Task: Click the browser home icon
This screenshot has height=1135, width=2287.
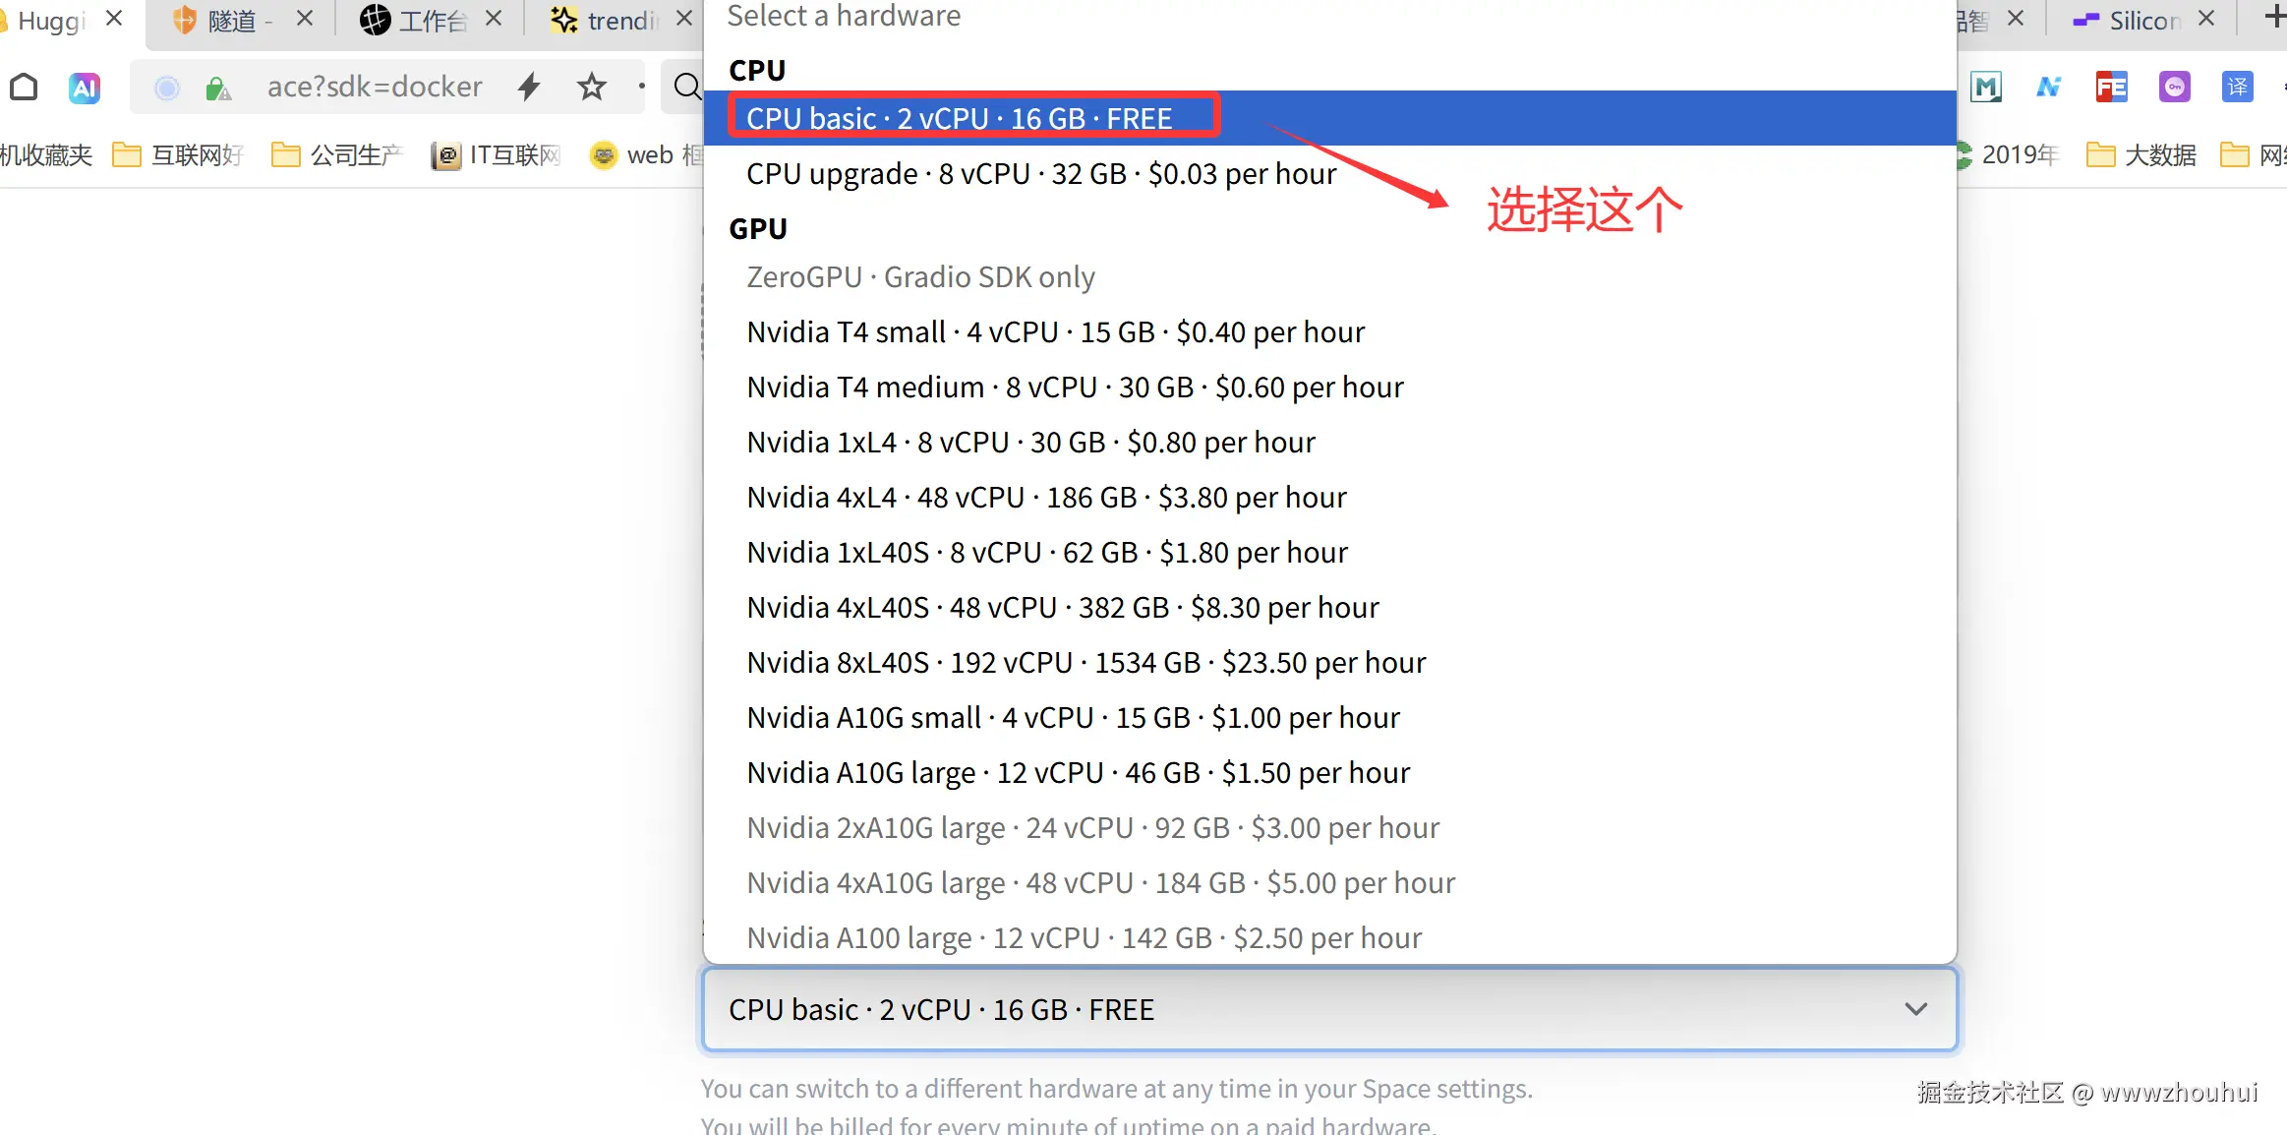Action: 24,88
